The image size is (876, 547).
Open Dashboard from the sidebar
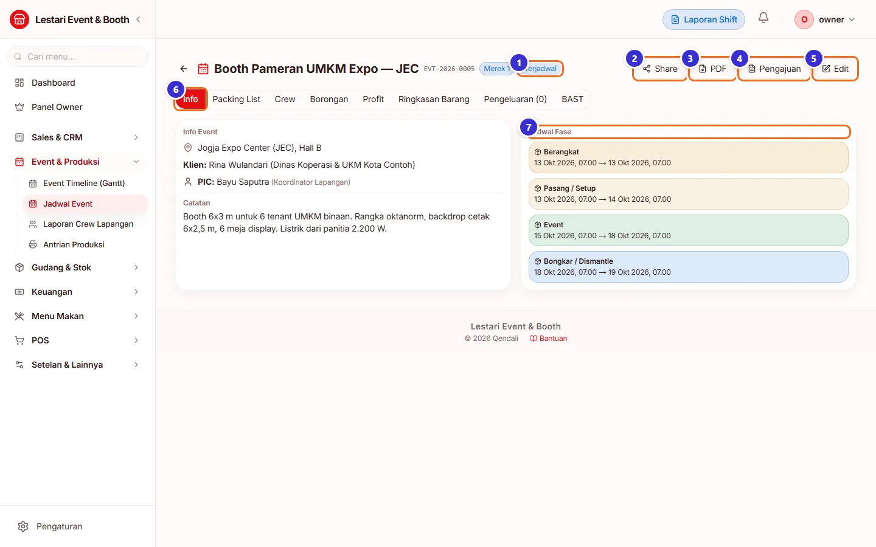tap(77, 83)
